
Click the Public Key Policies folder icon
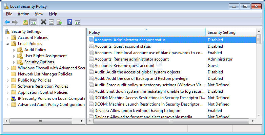click(x=13, y=80)
